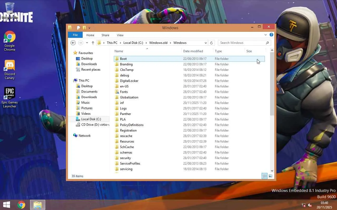The height and width of the screenshot is (210, 337).
Task: Switch to details view in the status bar
Action: click(x=265, y=176)
